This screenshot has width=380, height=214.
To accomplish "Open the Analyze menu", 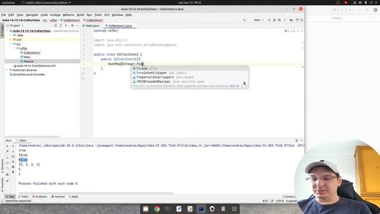I will (55, 15).
